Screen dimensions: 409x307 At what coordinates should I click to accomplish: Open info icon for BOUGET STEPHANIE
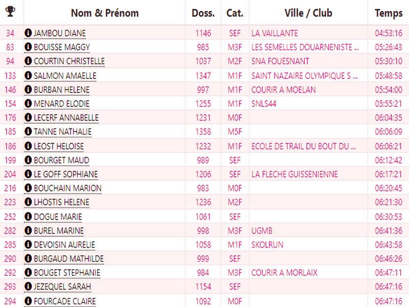pos(28,273)
